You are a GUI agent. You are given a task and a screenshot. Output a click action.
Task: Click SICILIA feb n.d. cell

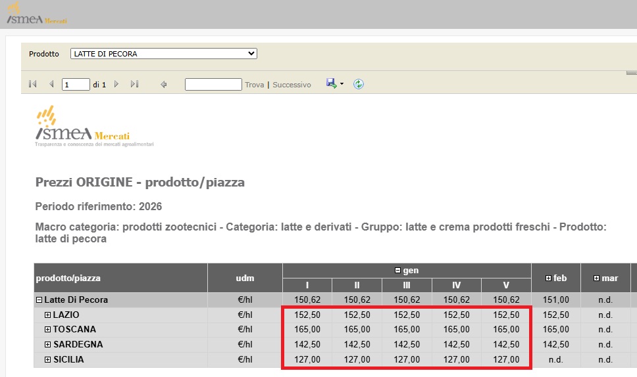(556, 359)
